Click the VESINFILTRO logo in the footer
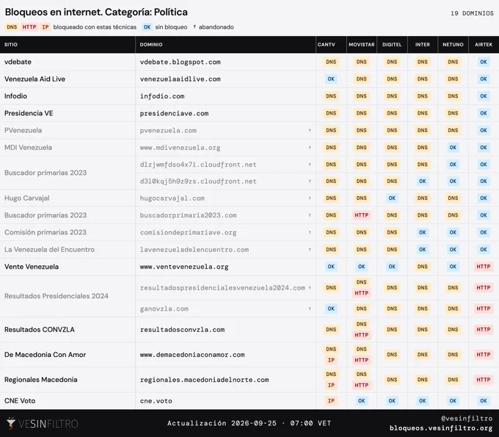 43,423
